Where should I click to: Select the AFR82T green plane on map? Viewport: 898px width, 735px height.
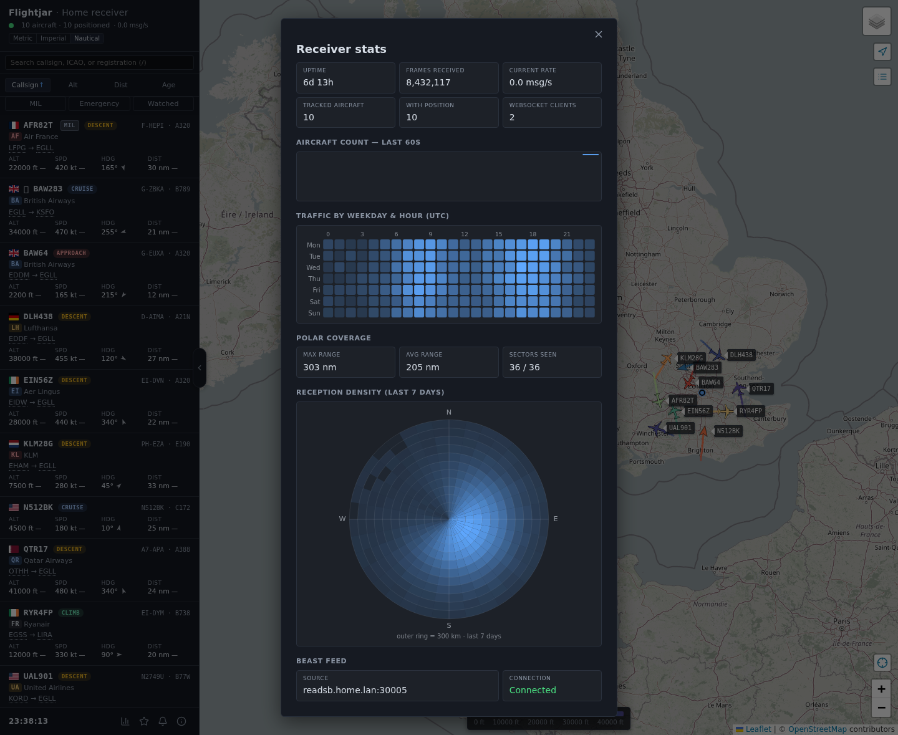[x=659, y=400]
